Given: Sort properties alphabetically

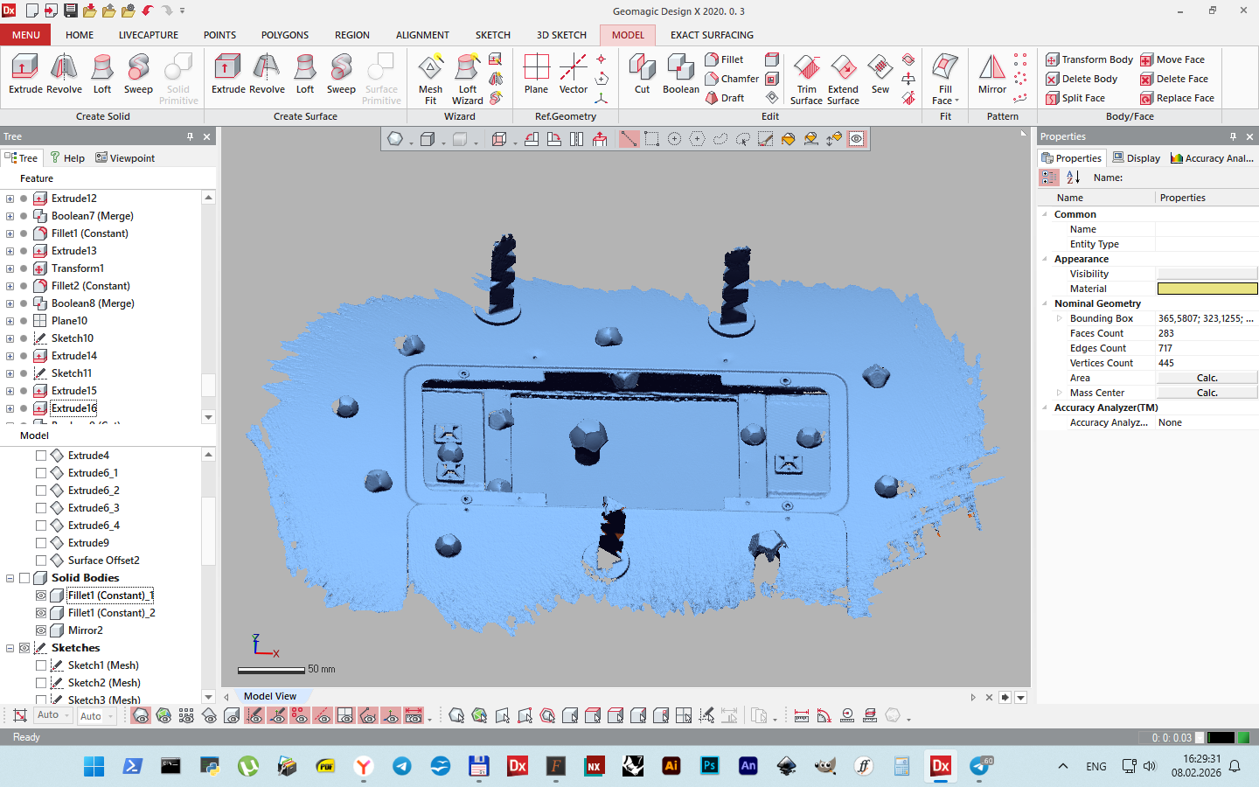Looking at the screenshot, I should click(1073, 178).
